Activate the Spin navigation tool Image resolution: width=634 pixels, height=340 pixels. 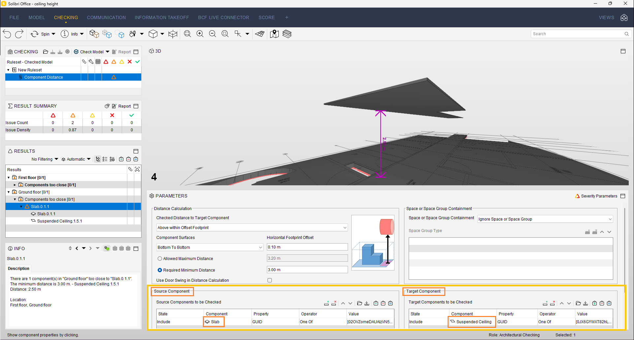click(35, 34)
